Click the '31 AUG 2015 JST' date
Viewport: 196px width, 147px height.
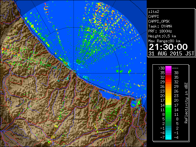[x=171, y=54]
